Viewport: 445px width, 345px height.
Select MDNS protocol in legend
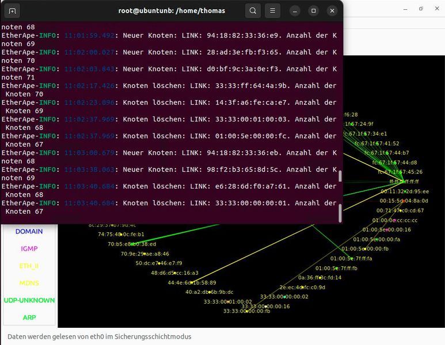(29, 283)
